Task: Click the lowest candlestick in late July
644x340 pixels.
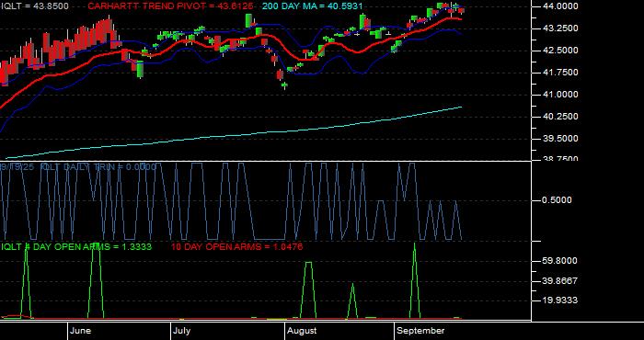Action: pyautogui.click(x=284, y=85)
